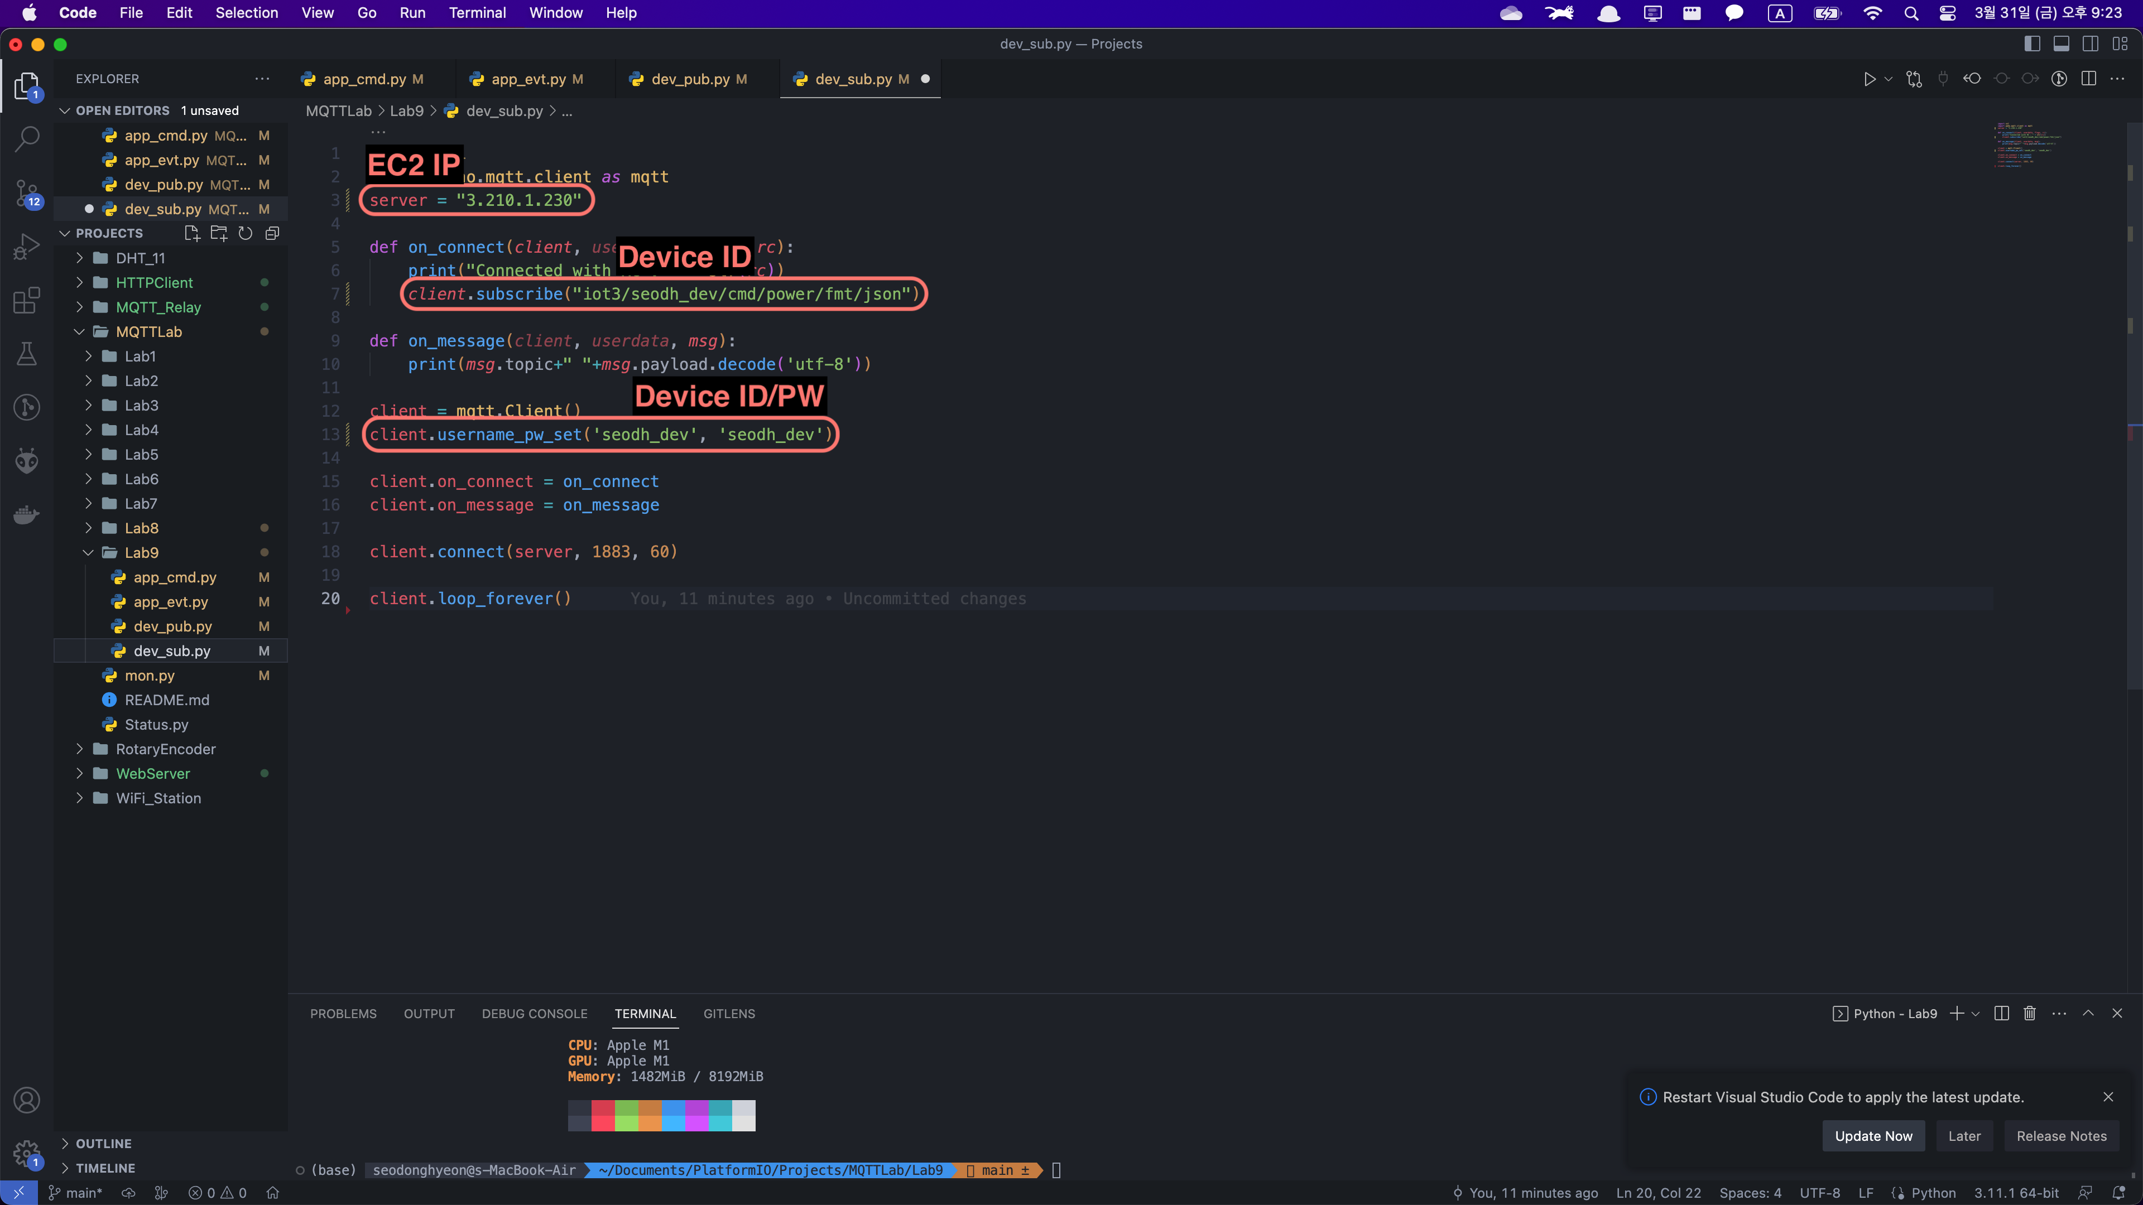Toggle the primary sidebar layout button
This screenshot has width=2143, height=1205.
(x=2033, y=44)
